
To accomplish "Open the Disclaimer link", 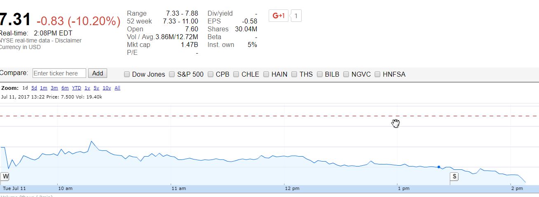I will (x=68, y=40).
